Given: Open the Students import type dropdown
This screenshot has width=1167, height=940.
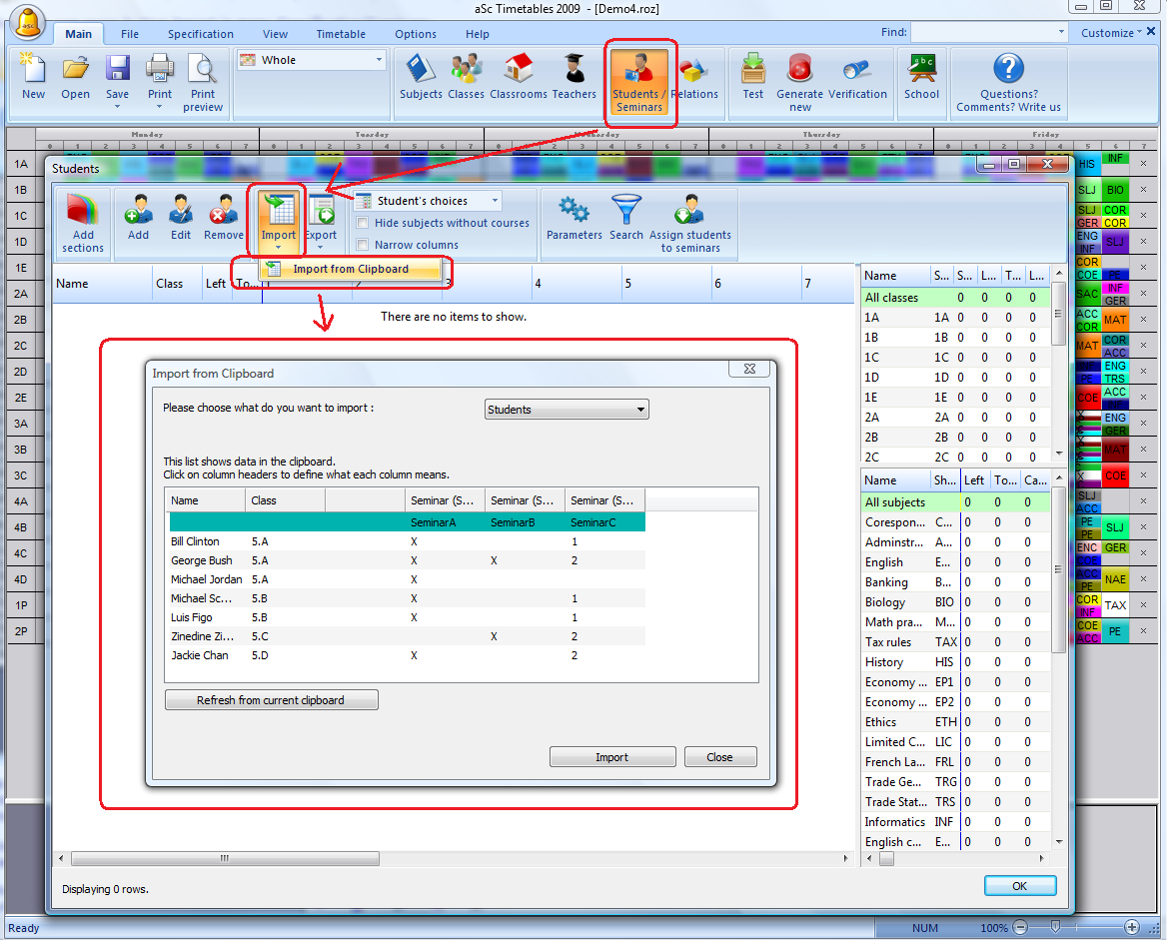Looking at the screenshot, I should click(566, 410).
